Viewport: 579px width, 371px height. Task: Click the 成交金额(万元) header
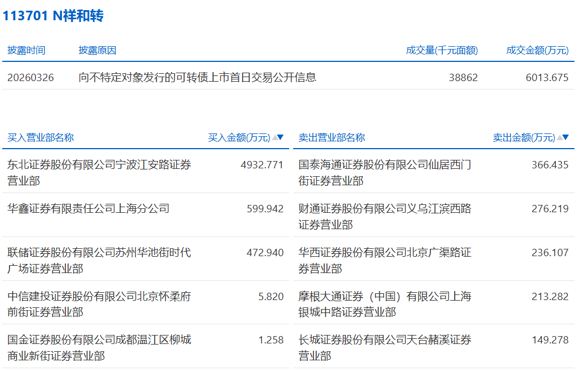pyautogui.click(x=537, y=50)
